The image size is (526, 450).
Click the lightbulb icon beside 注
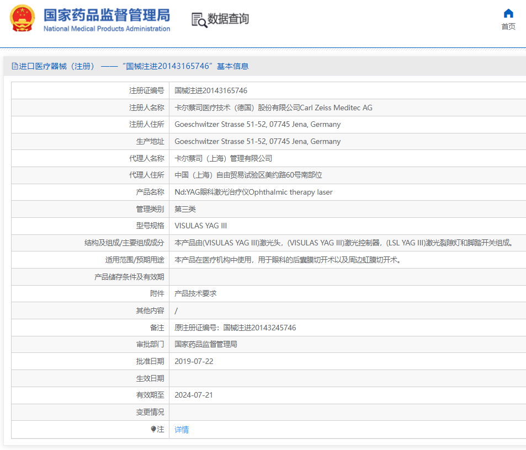(153, 429)
